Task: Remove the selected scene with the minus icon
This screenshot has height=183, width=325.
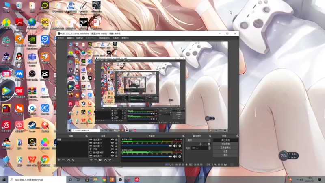Action: coord(63,160)
